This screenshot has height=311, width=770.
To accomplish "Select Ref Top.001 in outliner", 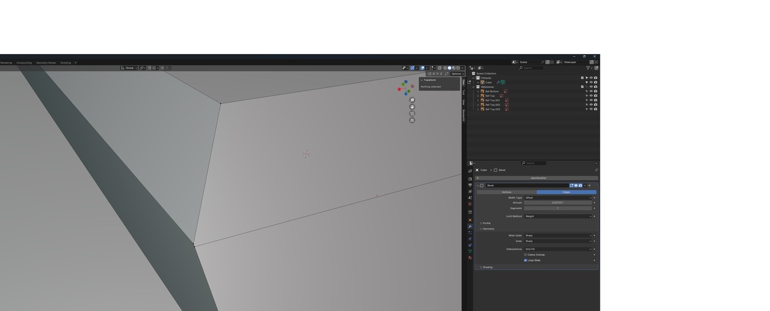I will [493, 100].
